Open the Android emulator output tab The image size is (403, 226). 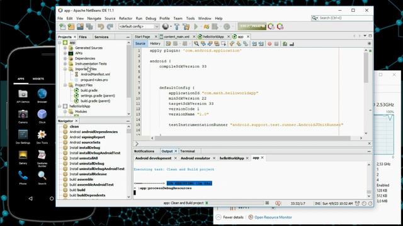click(195, 158)
